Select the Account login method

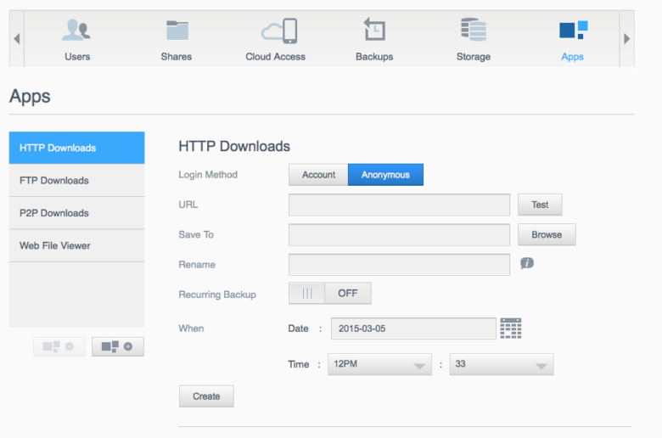pyautogui.click(x=318, y=175)
